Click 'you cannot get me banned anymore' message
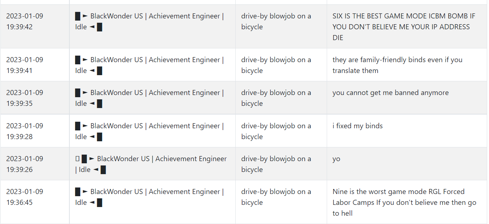Screen dimensions: 489x224 pyautogui.click(x=390, y=92)
